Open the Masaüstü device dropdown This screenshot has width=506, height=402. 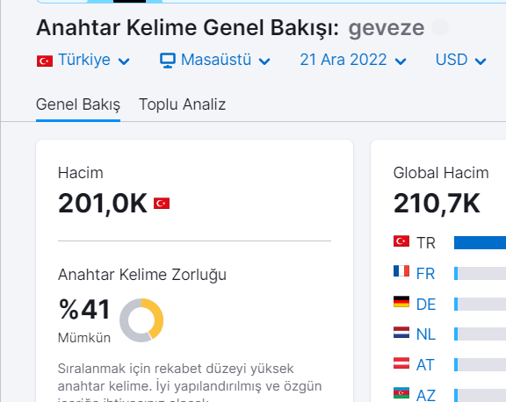[215, 60]
